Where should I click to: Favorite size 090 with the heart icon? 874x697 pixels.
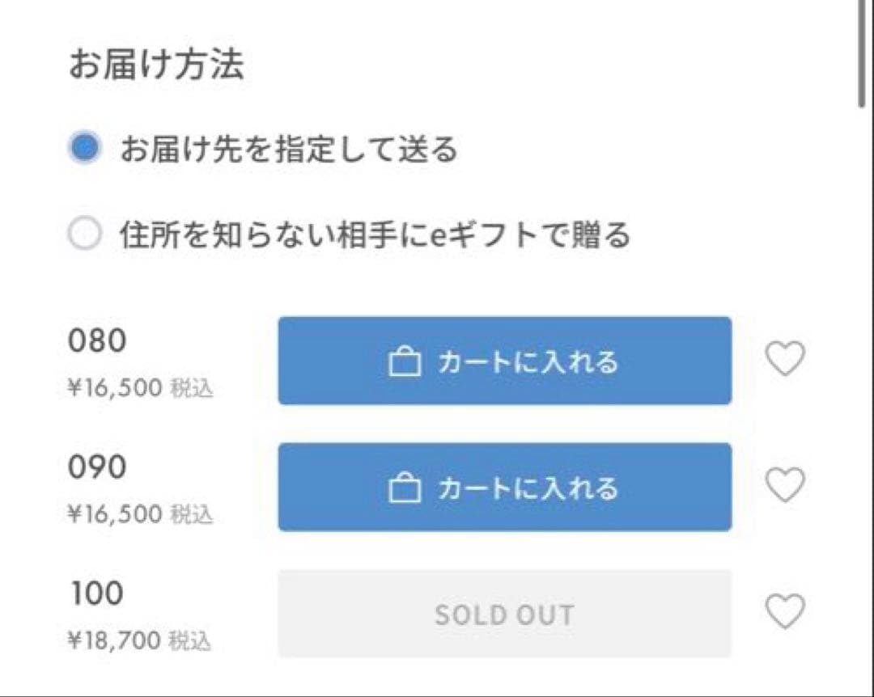(x=785, y=485)
